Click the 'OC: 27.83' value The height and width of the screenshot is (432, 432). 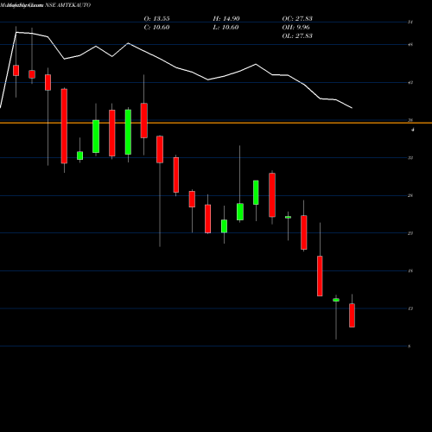click(297, 19)
